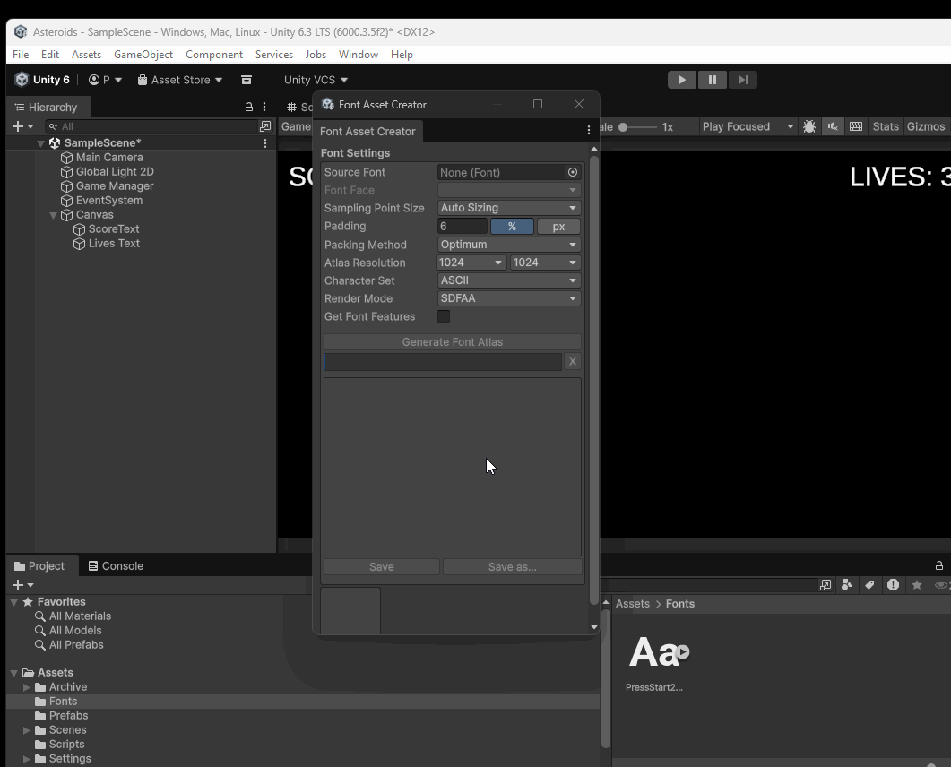Open the Unity VCS dropdown
The width and height of the screenshot is (951, 767).
tap(316, 80)
